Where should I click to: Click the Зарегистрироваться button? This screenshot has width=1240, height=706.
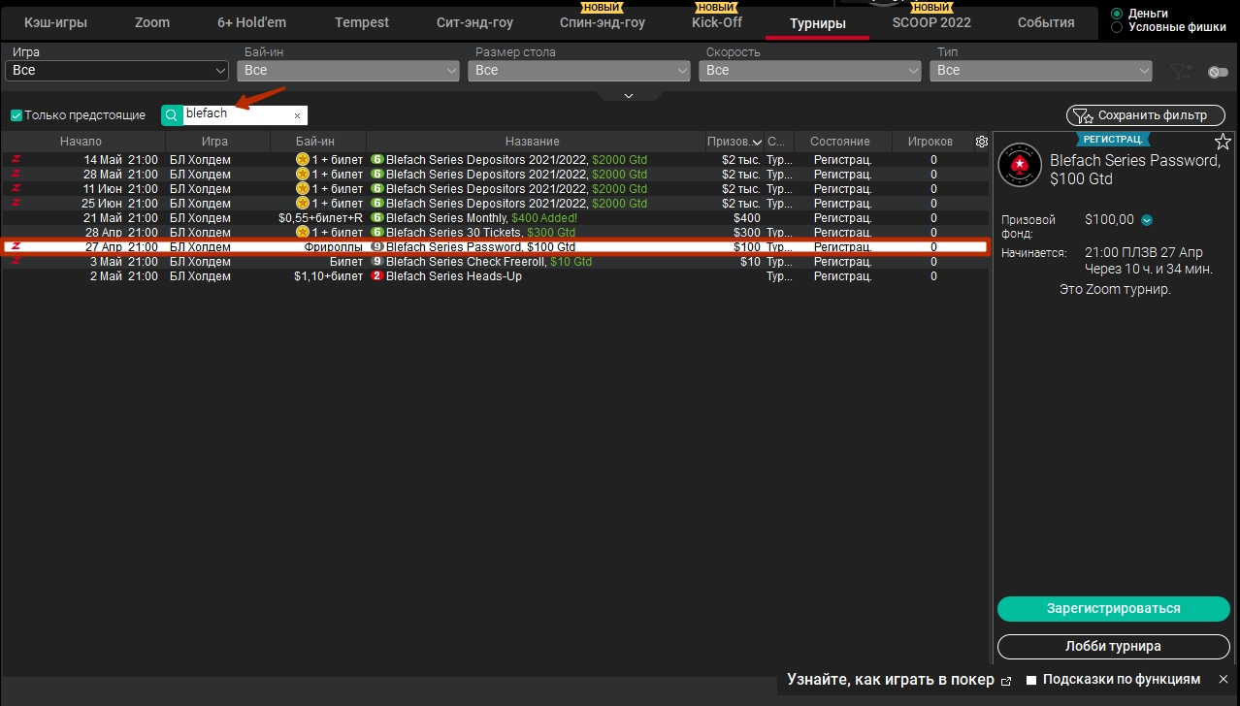tap(1114, 609)
